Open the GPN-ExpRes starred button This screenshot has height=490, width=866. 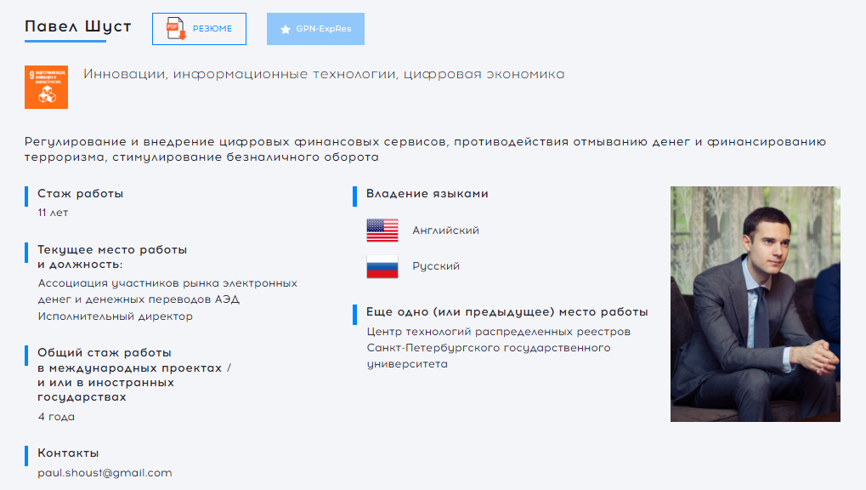click(315, 29)
